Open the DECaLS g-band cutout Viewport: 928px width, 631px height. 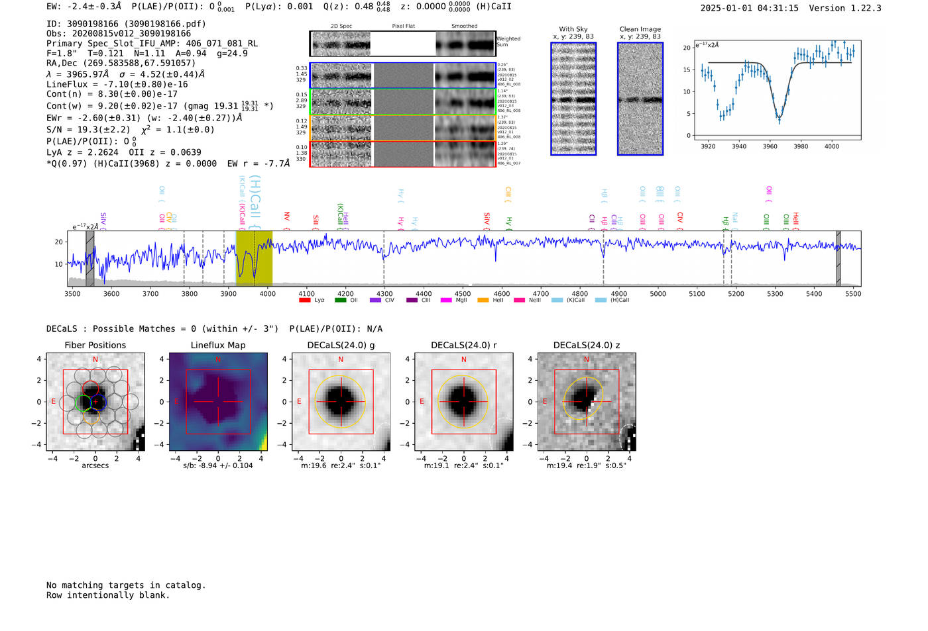click(x=341, y=402)
